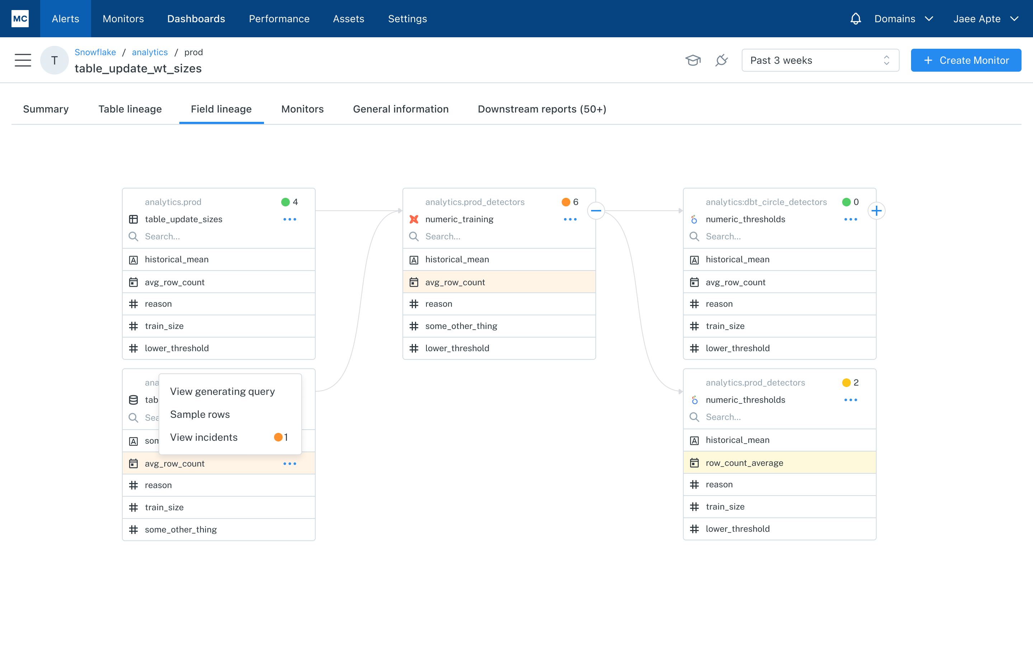Select reason in lower-right numeric_thresholds card
Image resolution: width=1033 pixels, height=645 pixels.
779,484
